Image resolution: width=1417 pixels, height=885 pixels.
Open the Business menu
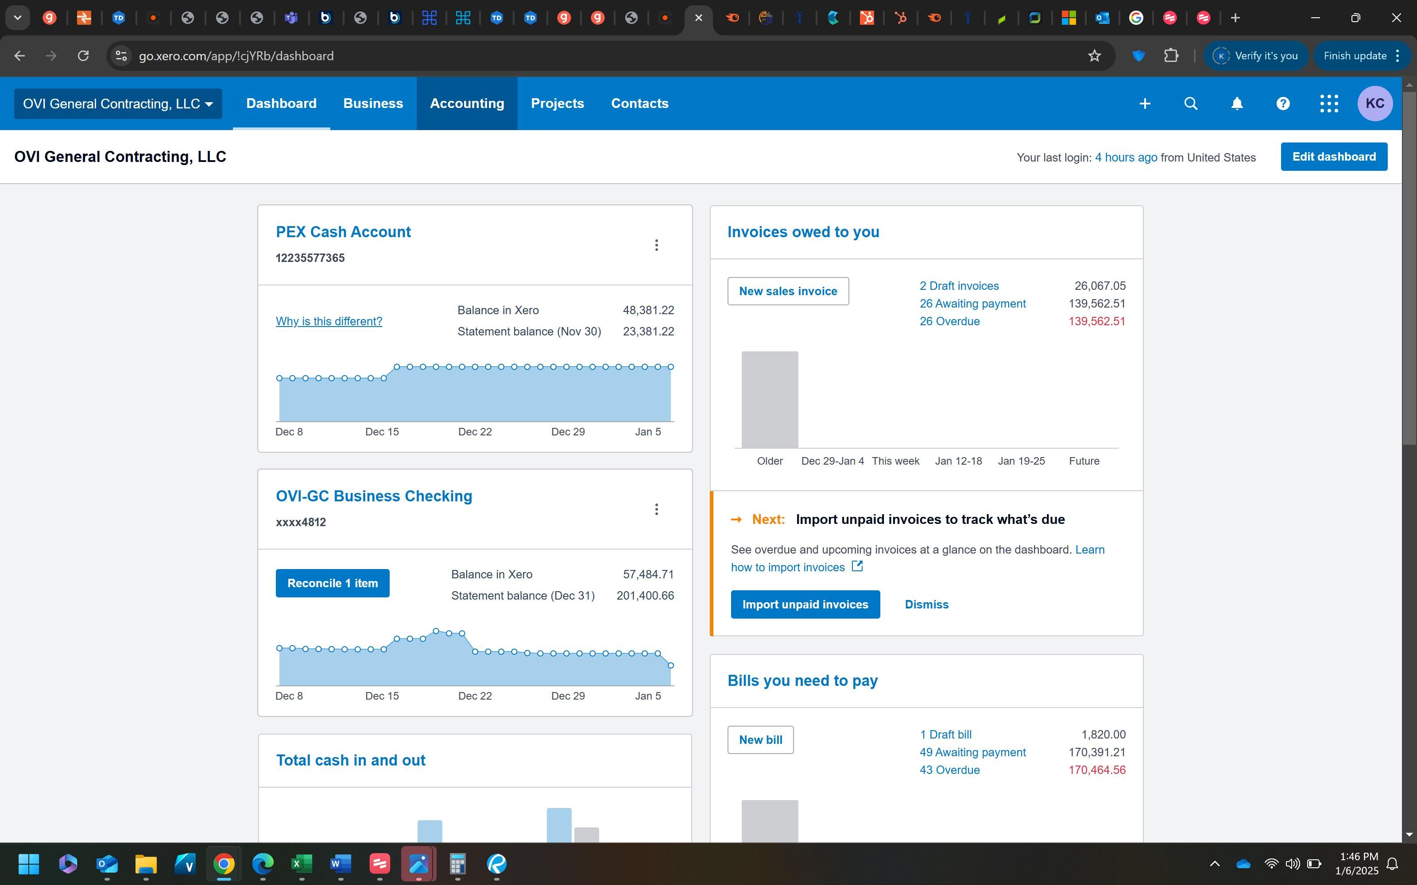[x=373, y=104]
